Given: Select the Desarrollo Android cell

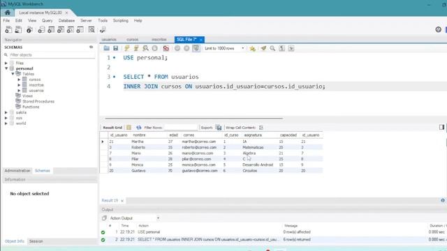Looking at the screenshot, I should click(x=258, y=165).
